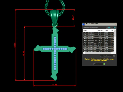Select the Yellow Gold AVE:9KY row
Viewport: 123px width, 92px height.
click(x=98, y=44)
